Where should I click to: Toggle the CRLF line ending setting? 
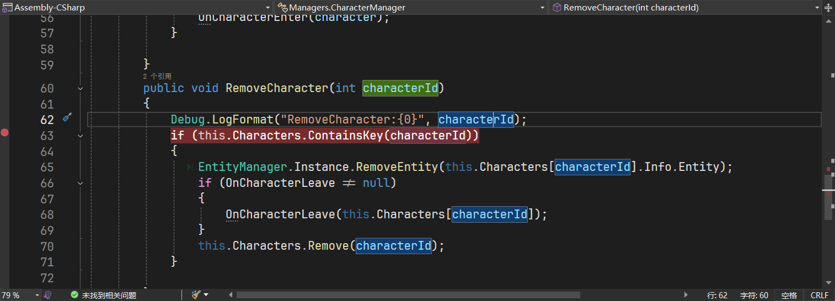point(819,295)
